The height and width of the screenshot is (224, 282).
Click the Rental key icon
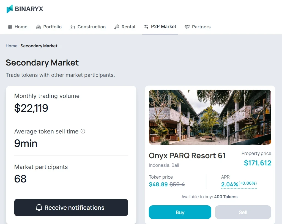117,27
